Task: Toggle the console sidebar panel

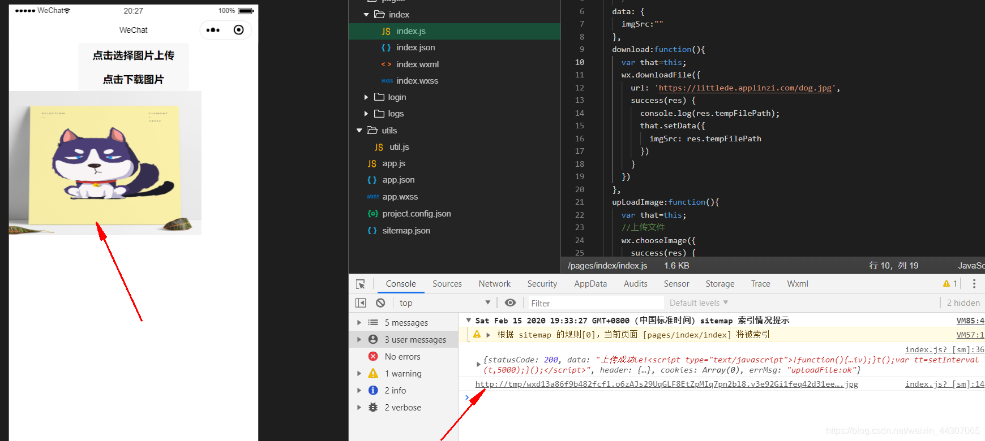Action: [x=361, y=303]
